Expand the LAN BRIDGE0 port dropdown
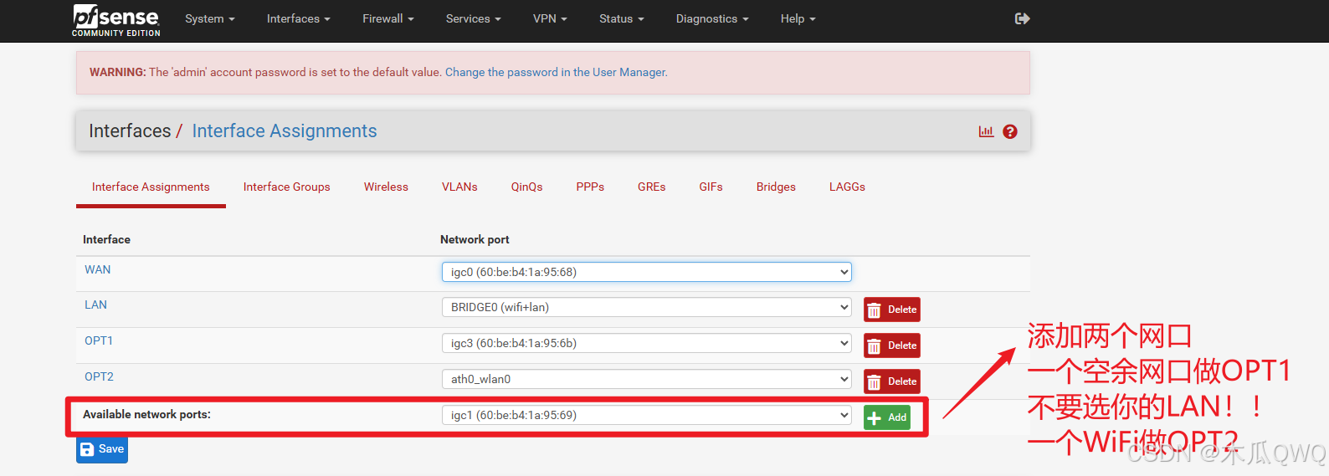1329x476 pixels. point(646,307)
